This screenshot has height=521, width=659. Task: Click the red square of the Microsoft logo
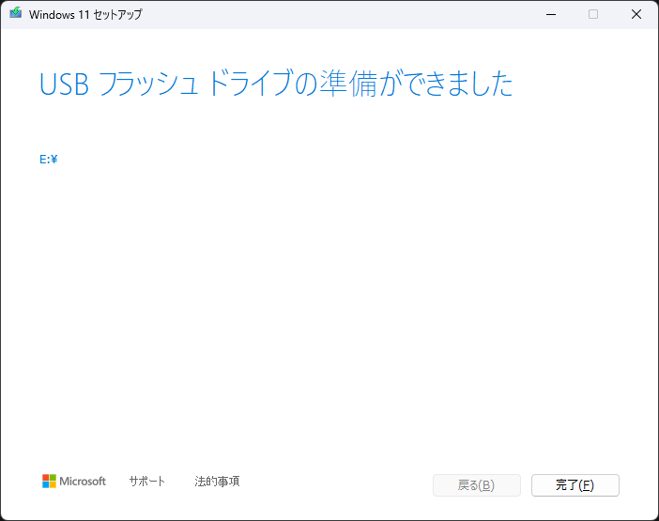click(x=46, y=478)
